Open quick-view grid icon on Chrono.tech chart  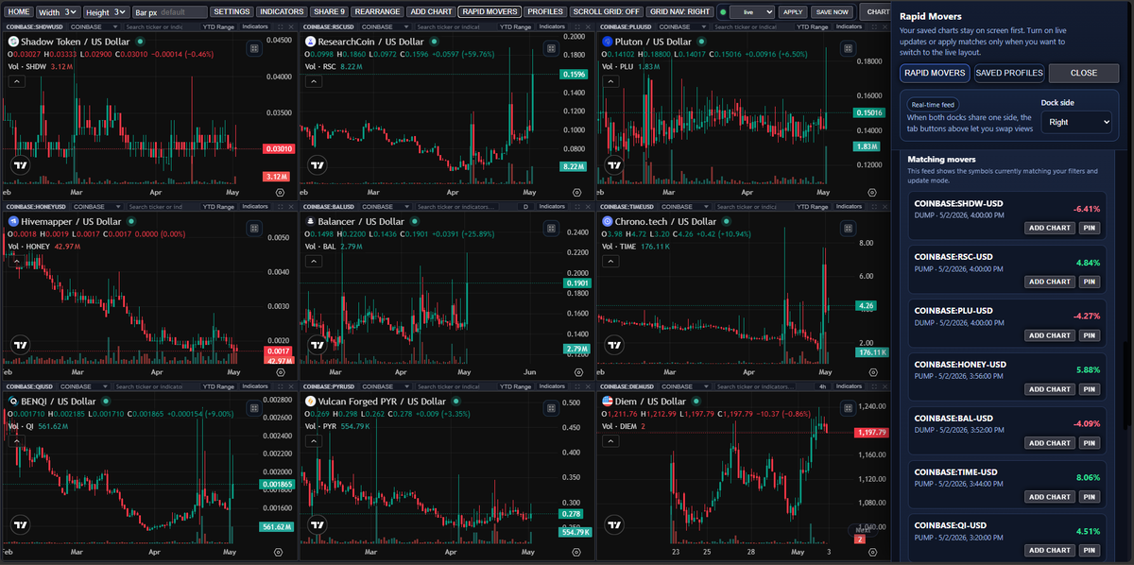(847, 228)
